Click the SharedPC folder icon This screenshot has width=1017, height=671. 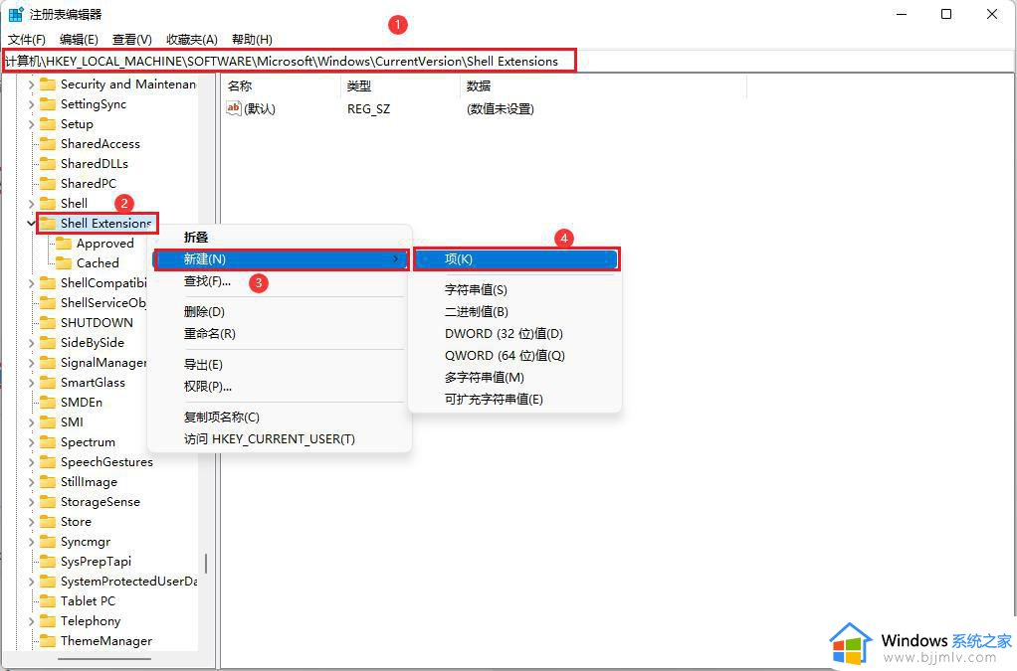tap(48, 183)
